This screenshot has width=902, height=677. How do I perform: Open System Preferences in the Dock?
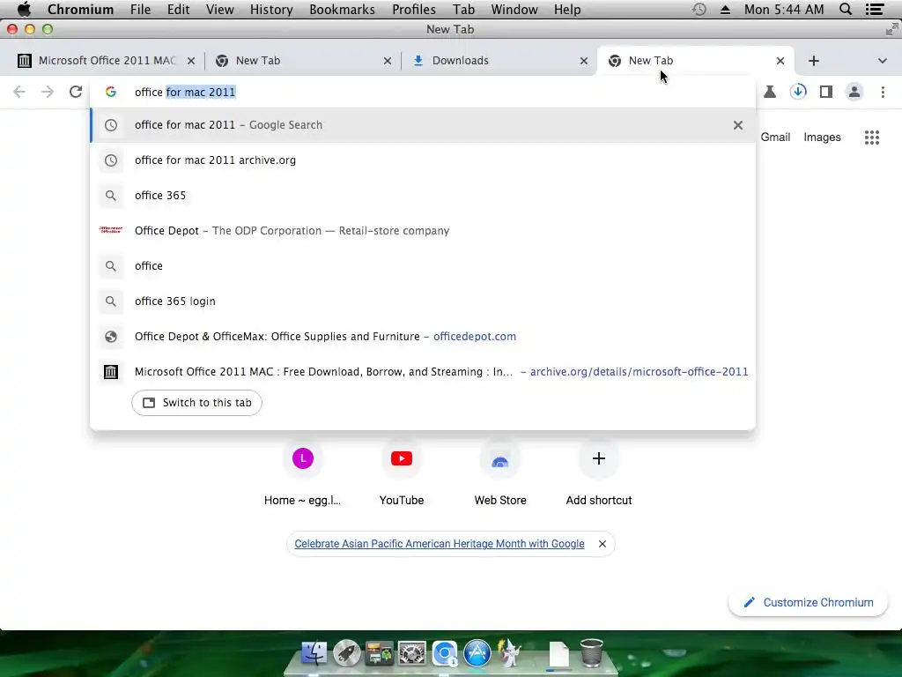pos(412,653)
